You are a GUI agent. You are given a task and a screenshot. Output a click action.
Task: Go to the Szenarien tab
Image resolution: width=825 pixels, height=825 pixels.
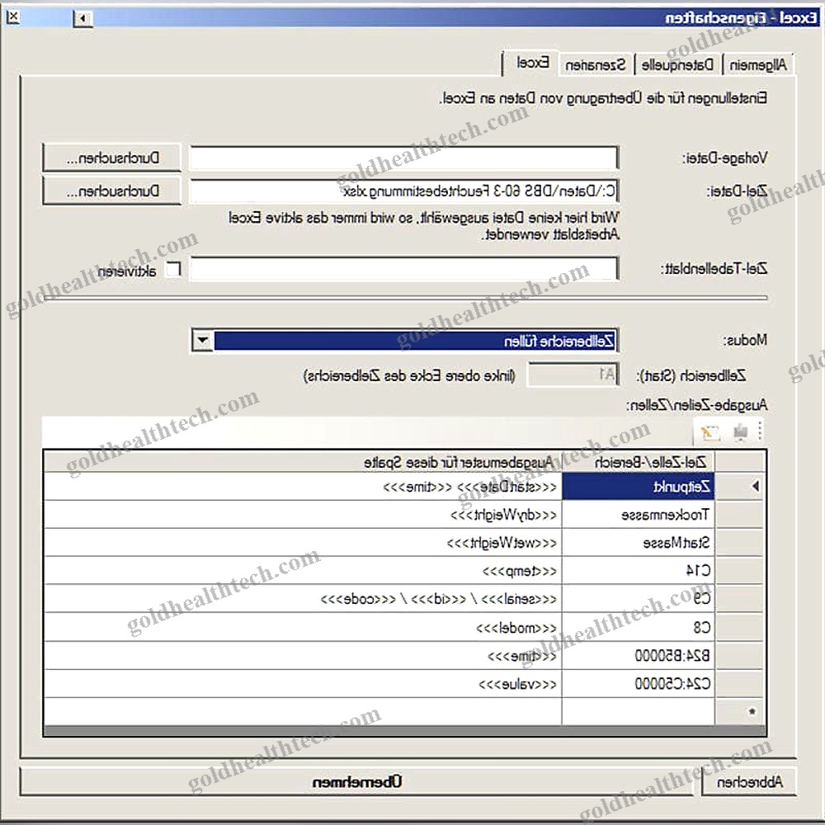596,64
